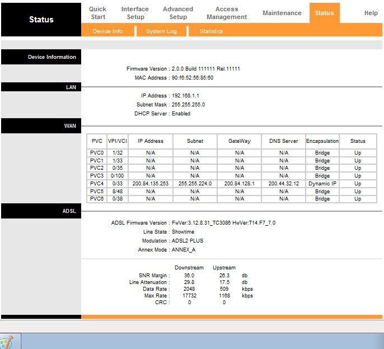Click WAN IP 200.84.135.253
Viewport: 384px width, 349px height.
(x=151, y=184)
